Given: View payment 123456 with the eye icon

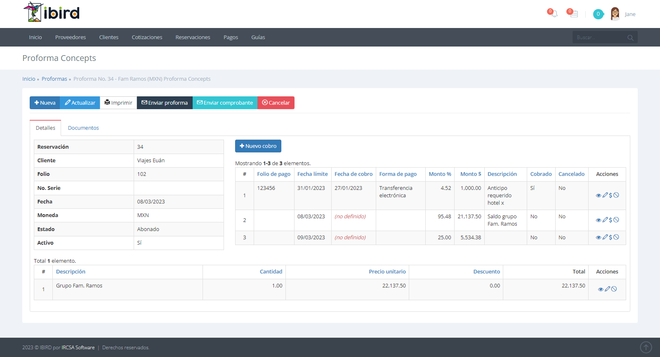Looking at the screenshot, I should click(598, 195).
